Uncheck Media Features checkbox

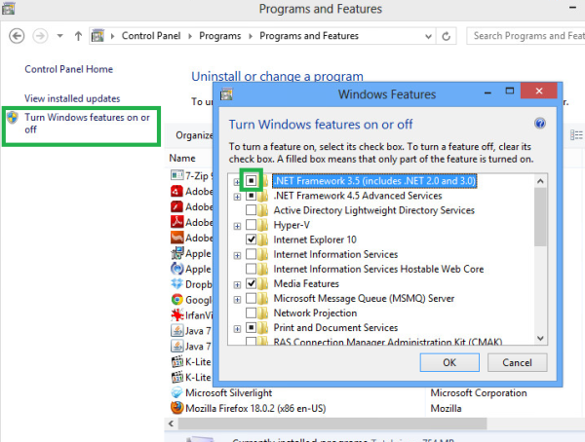[x=252, y=284]
